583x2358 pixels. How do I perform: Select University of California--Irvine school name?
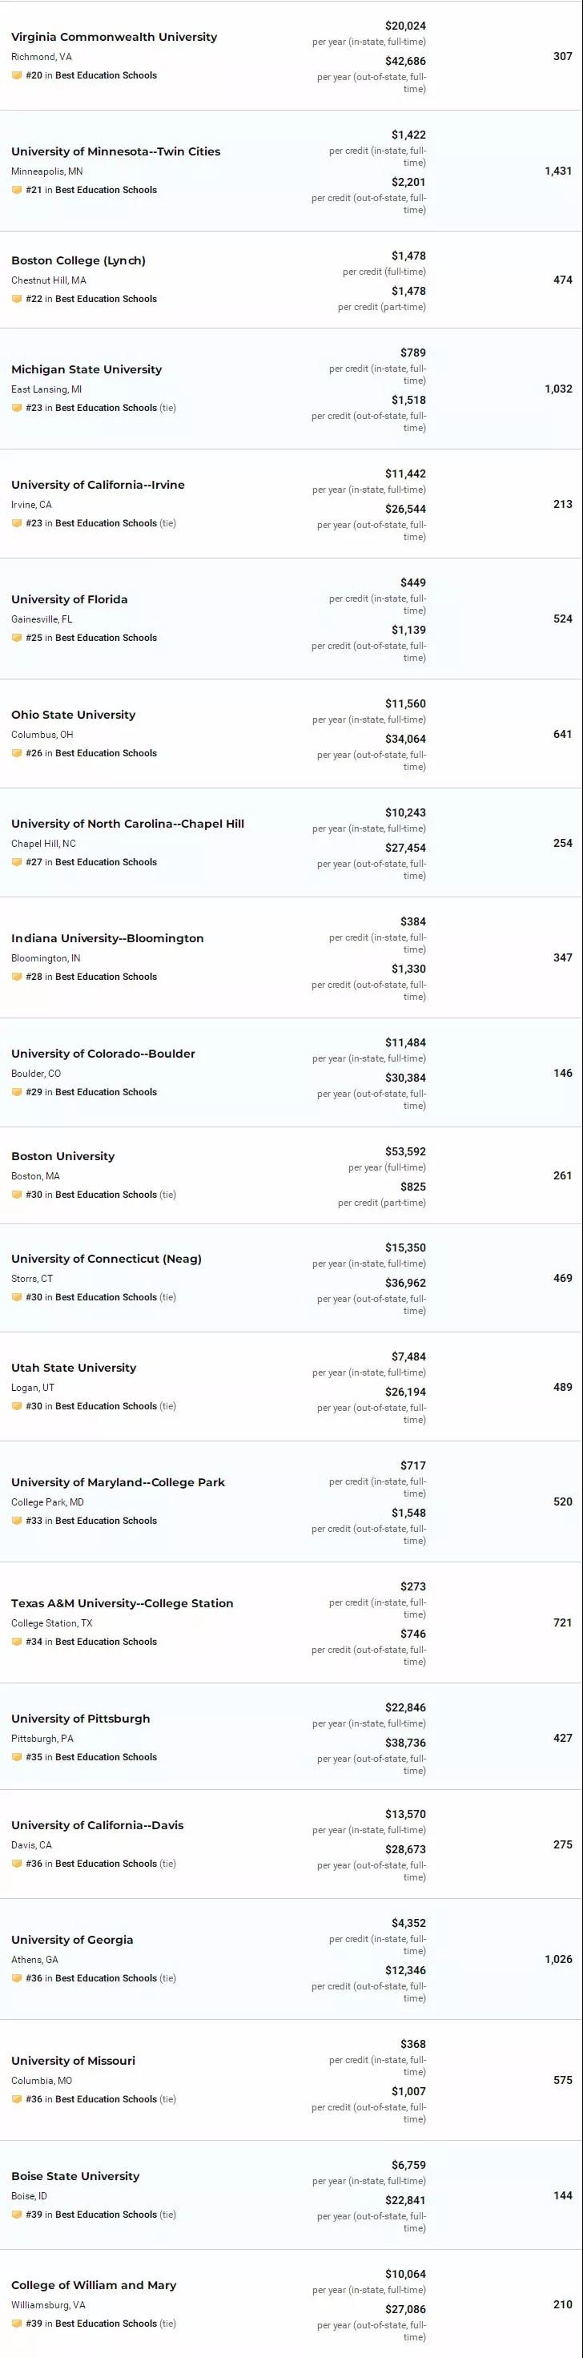(x=98, y=486)
